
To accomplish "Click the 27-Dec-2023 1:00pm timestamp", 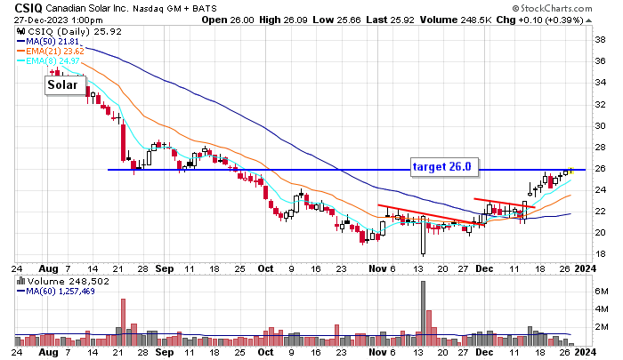I will pos(59,20).
